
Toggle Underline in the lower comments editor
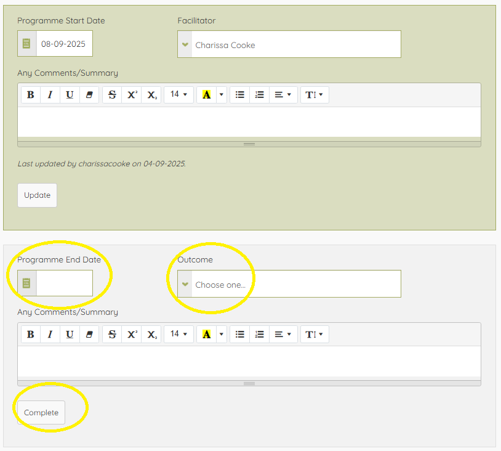70,334
